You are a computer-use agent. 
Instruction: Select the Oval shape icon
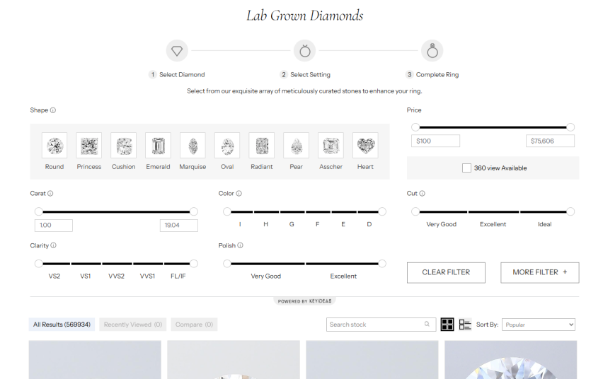227,145
